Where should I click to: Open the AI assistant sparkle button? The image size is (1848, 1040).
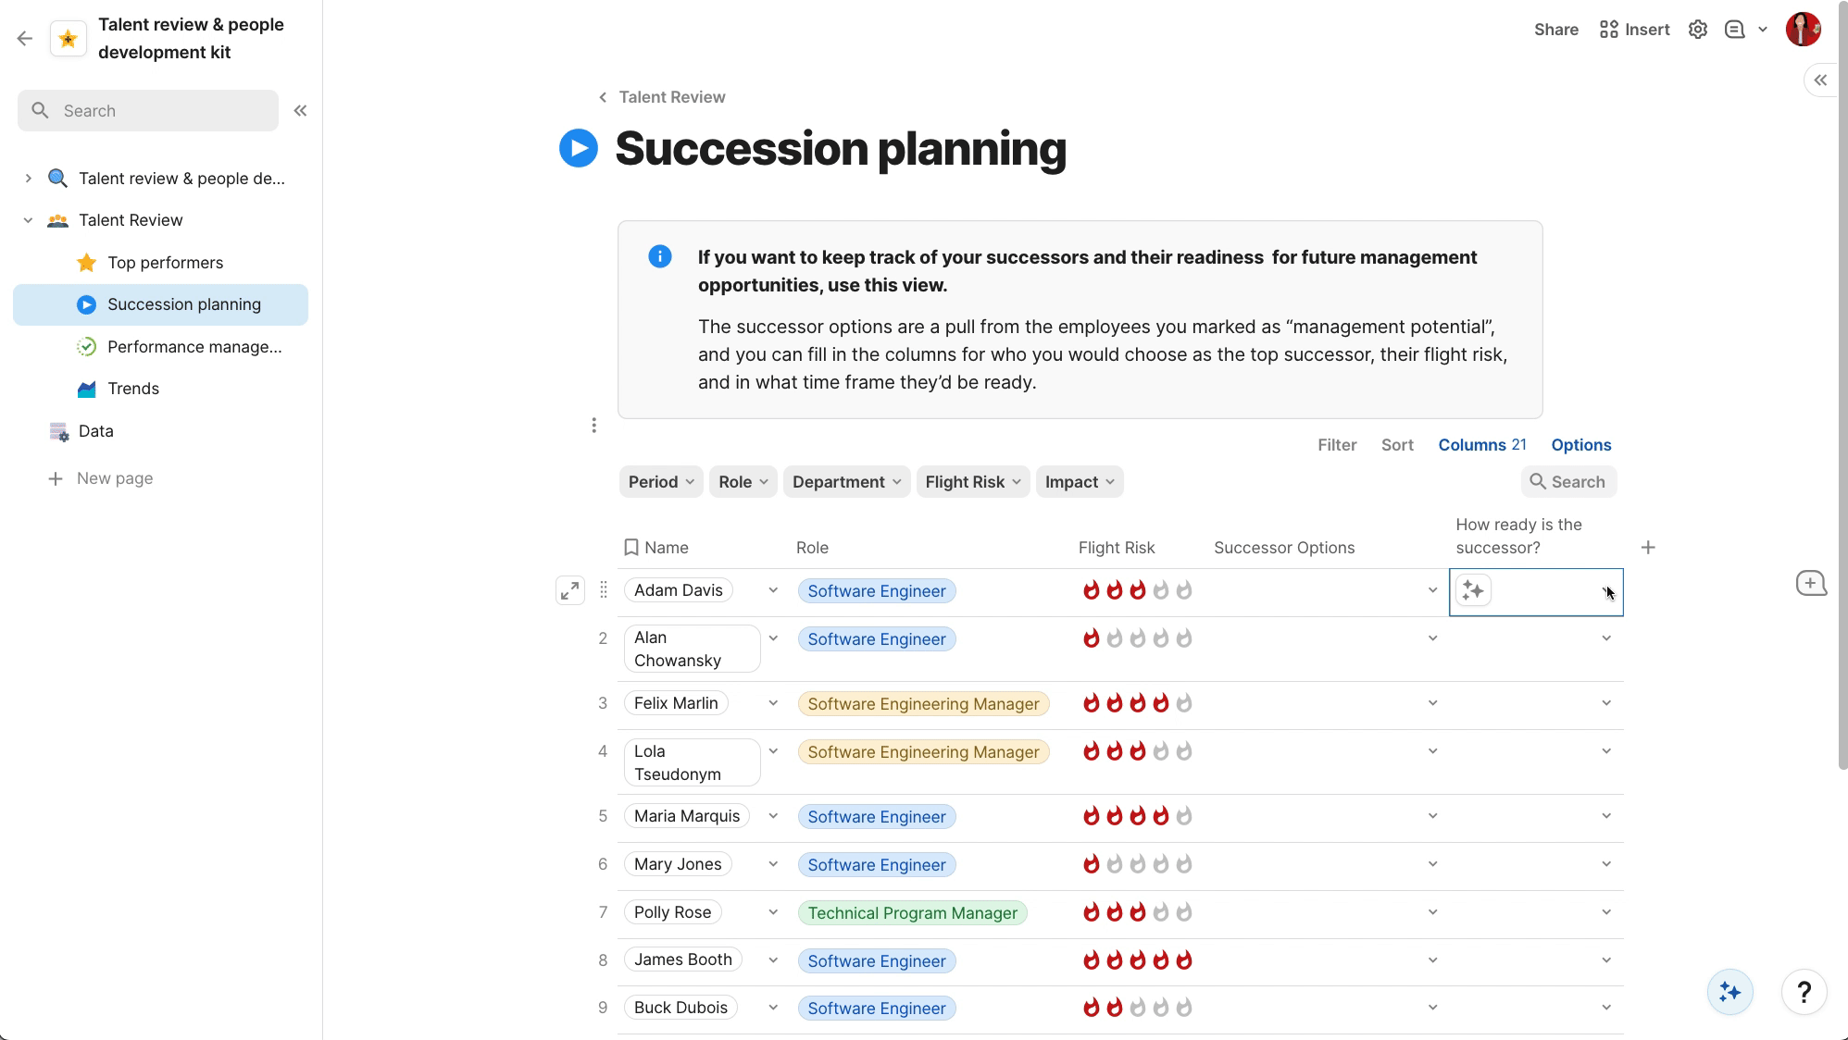point(1729,992)
